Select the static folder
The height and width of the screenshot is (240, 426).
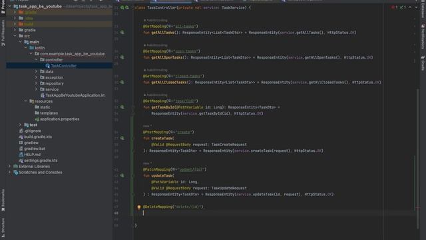45,107
